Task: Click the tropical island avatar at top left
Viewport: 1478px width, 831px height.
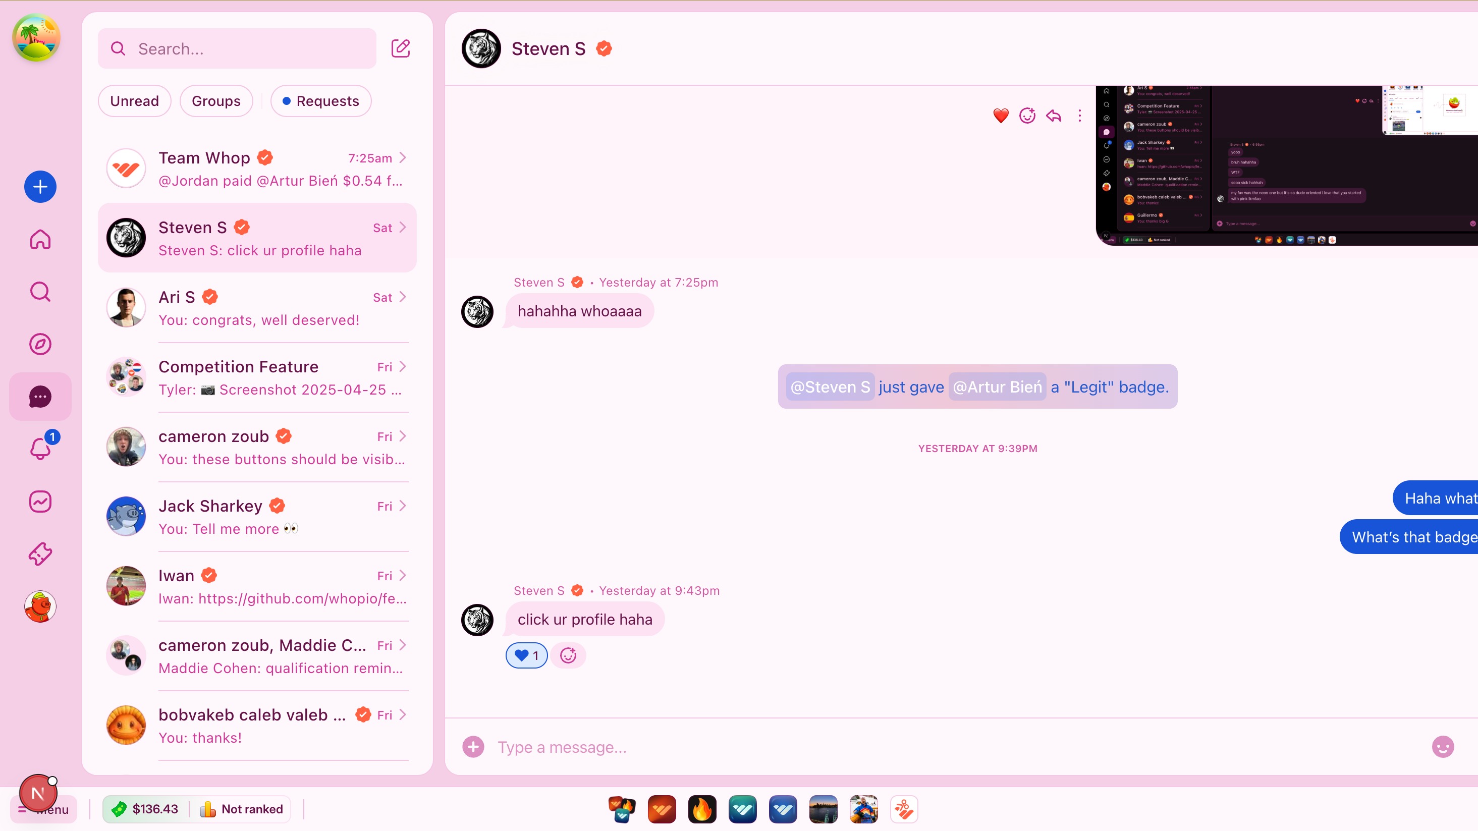Action: pos(36,38)
